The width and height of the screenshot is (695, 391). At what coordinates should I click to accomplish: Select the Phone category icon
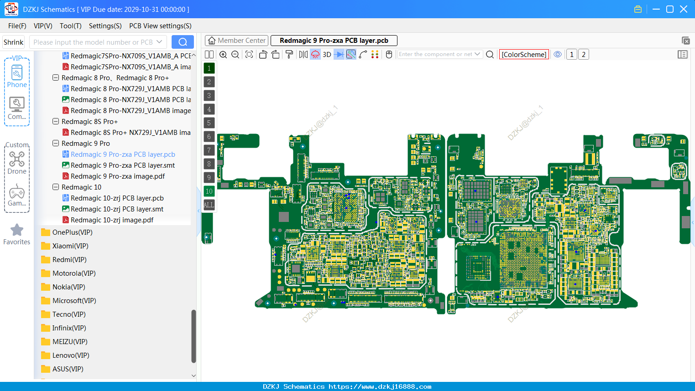(x=17, y=77)
